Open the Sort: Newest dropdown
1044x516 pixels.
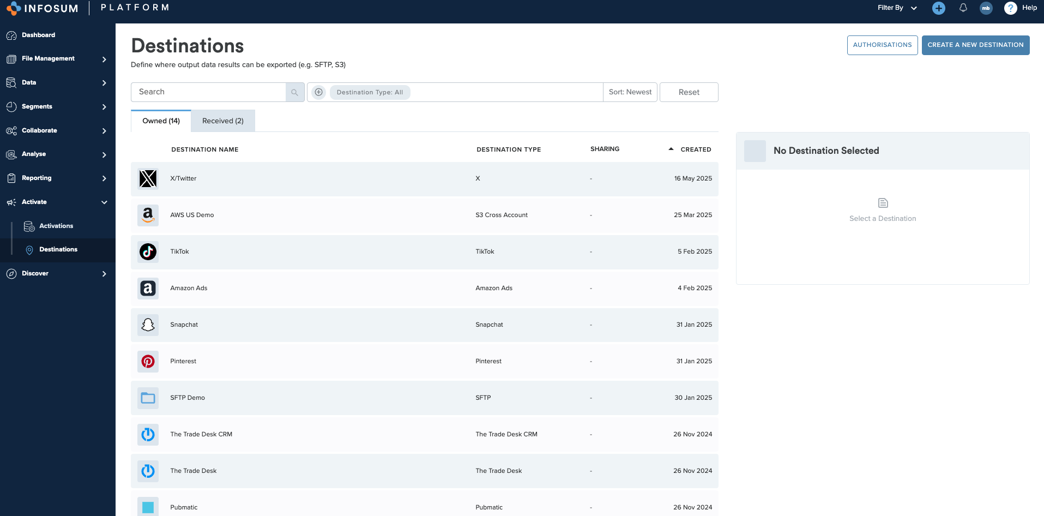coord(630,92)
